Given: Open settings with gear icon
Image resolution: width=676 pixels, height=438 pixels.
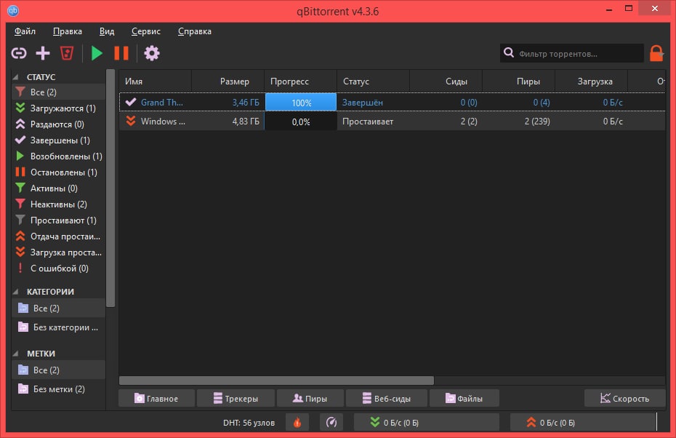Looking at the screenshot, I should tap(152, 53).
